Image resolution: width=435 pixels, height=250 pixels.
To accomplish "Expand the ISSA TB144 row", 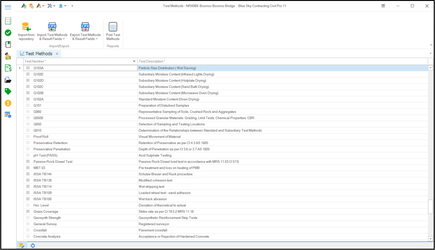I will pos(28,174).
